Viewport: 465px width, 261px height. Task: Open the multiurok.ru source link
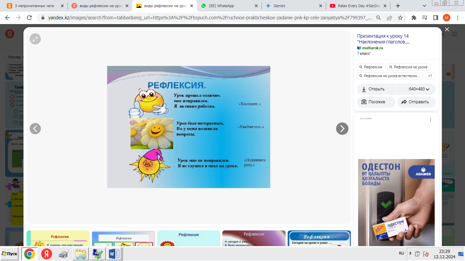(372, 48)
